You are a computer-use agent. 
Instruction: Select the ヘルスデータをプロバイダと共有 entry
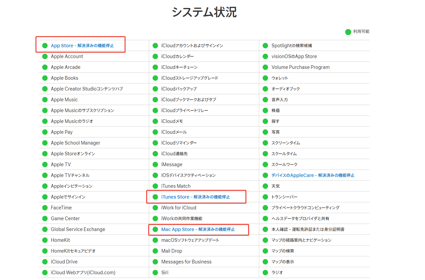coord(300,219)
